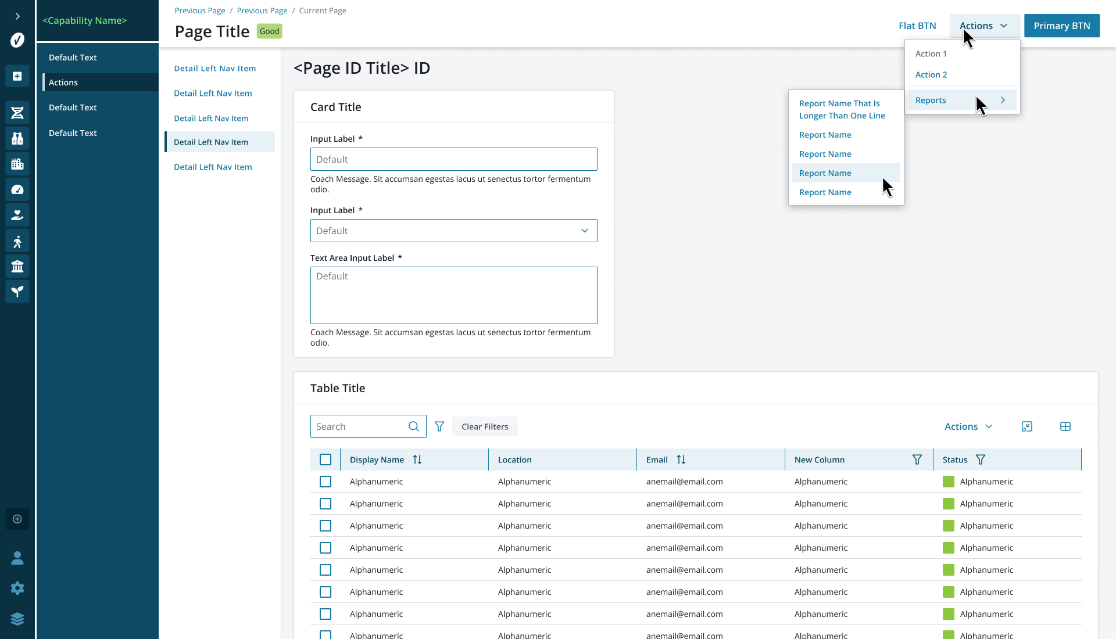Go to first Previous Page breadcrumb link
This screenshot has height=639, width=1116.
[200, 10]
